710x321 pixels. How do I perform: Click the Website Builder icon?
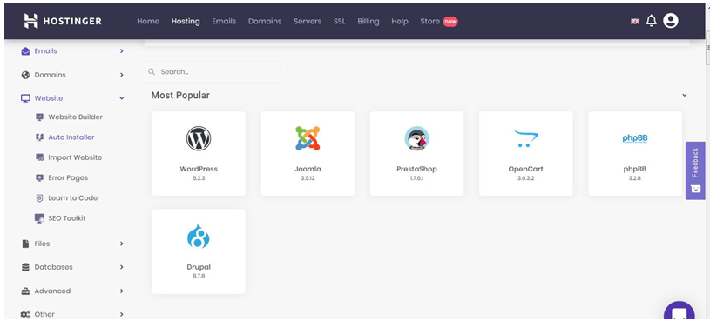40,117
